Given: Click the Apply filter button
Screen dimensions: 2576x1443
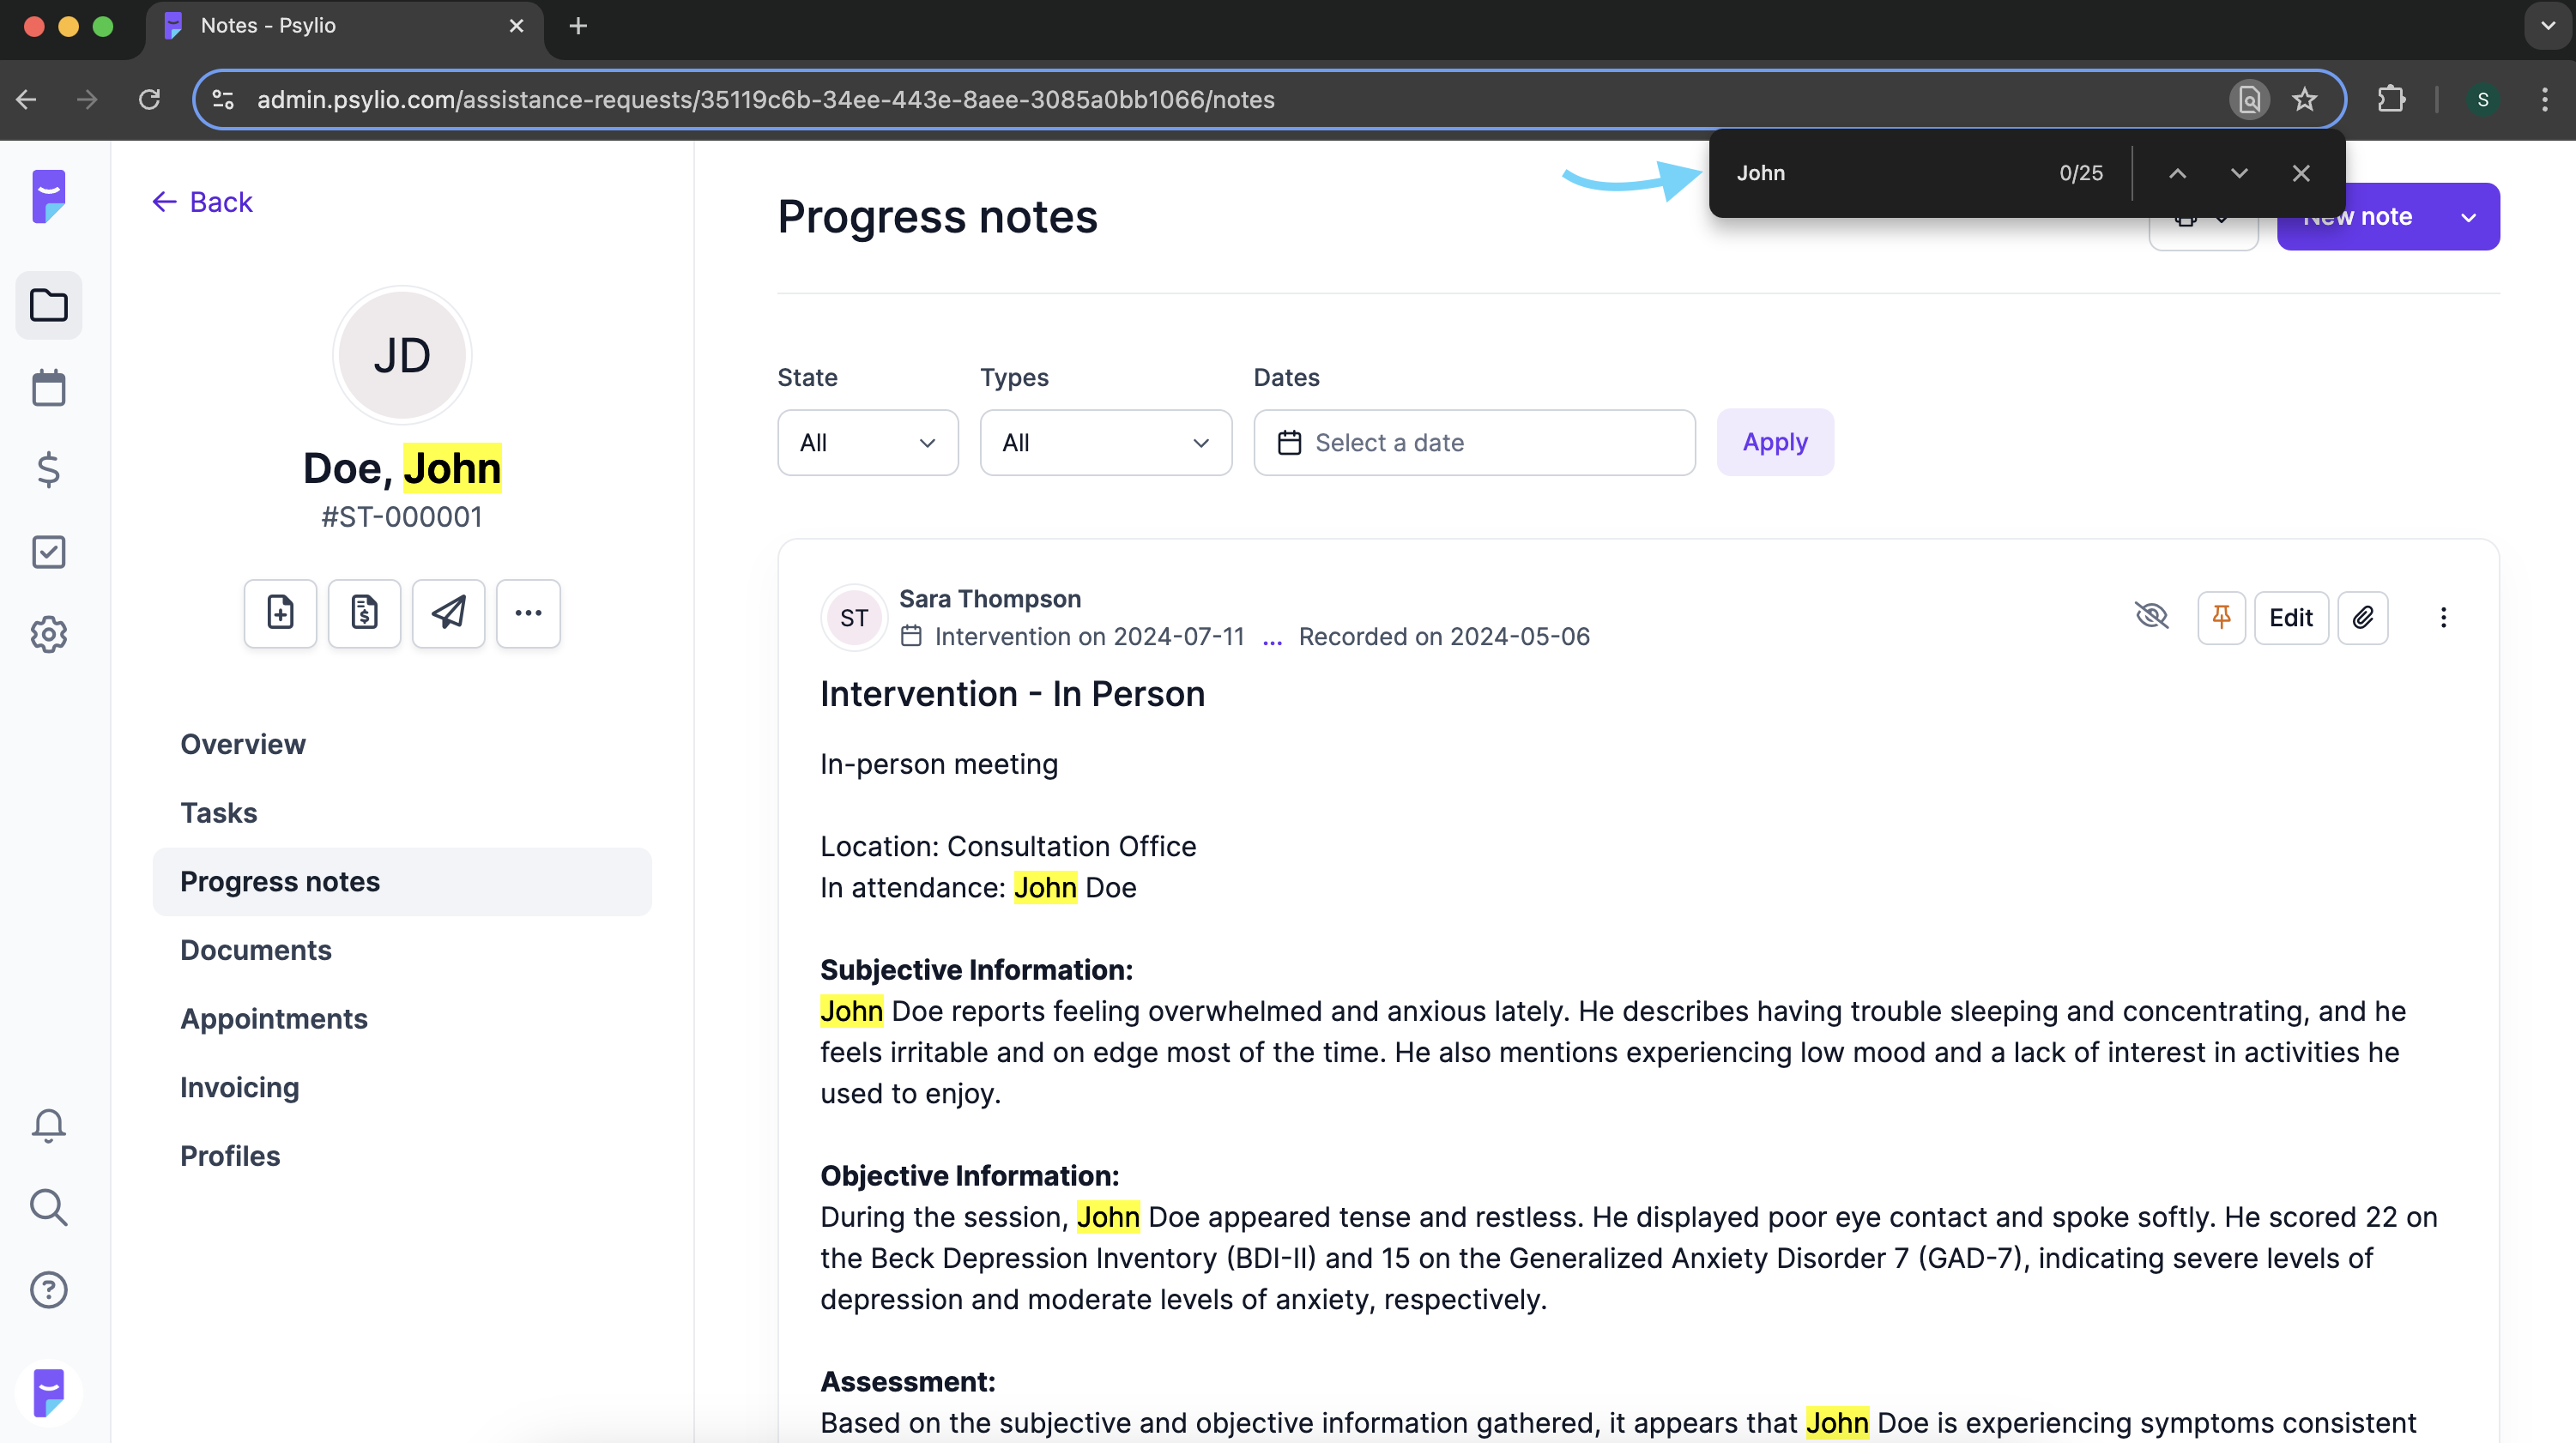Looking at the screenshot, I should [1775, 442].
